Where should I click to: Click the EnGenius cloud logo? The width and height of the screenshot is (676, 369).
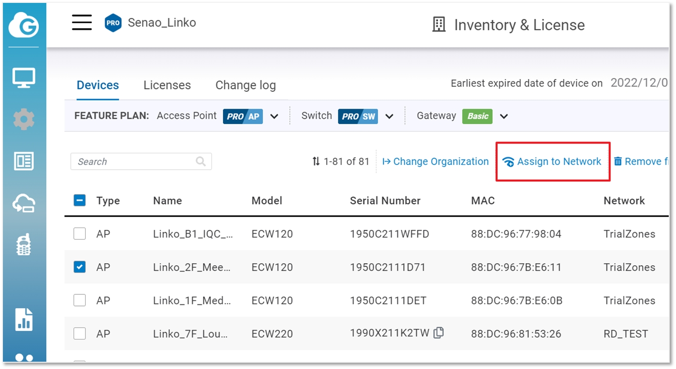click(23, 26)
